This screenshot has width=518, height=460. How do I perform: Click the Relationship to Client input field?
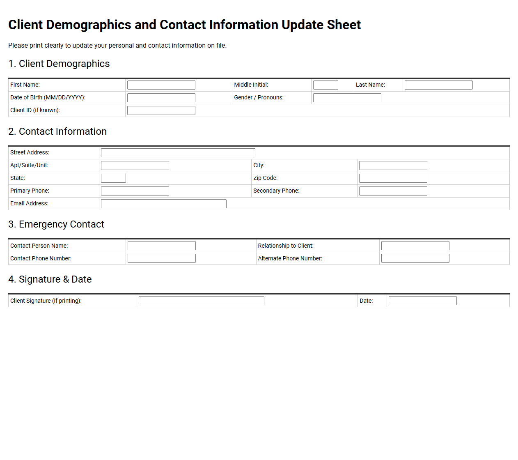coord(415,246)
